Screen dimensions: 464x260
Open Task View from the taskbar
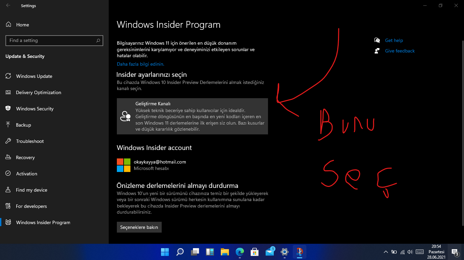[x=195, y=252]
